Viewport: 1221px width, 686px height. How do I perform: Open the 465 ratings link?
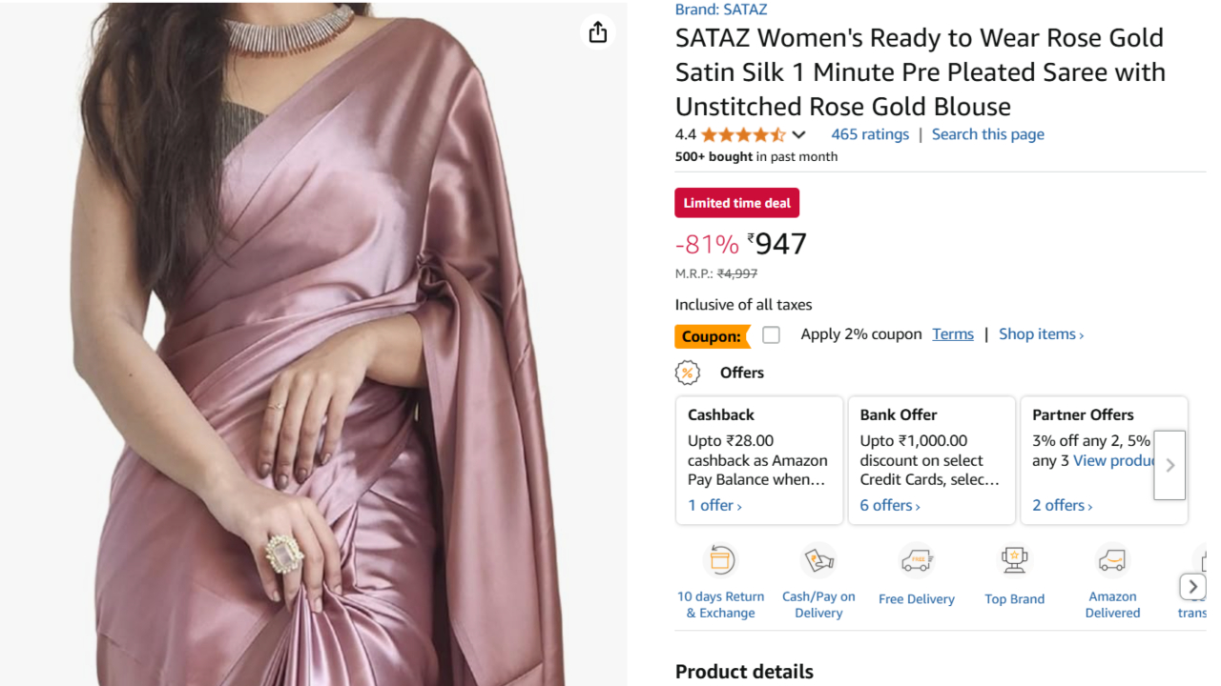point(870,134)
